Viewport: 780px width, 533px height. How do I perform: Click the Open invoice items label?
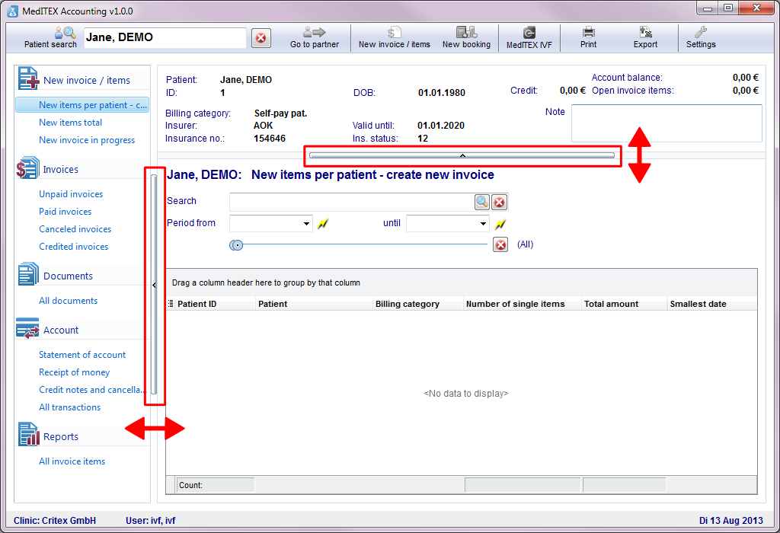(633, 91)
